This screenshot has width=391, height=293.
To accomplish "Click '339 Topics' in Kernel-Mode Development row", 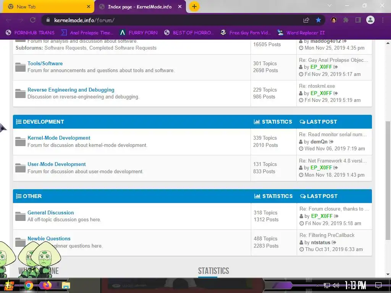I will click(x=265, y=138).
